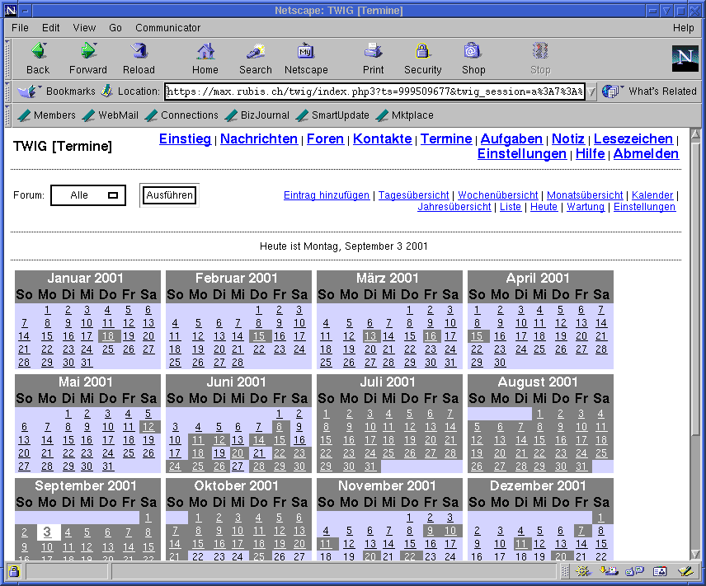
Task: Click inside the Location URL field
Action: (x=374, y=91)
